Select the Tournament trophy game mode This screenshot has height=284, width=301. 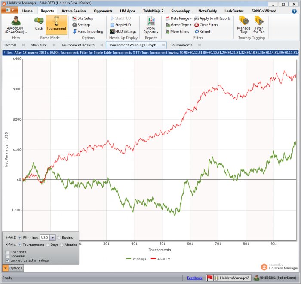56,25
